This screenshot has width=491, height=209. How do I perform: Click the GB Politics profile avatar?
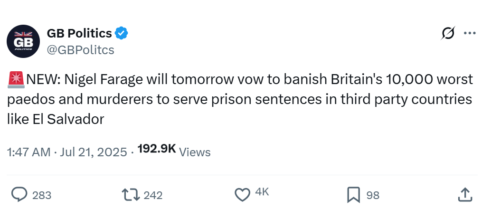[x=23, y=41]
